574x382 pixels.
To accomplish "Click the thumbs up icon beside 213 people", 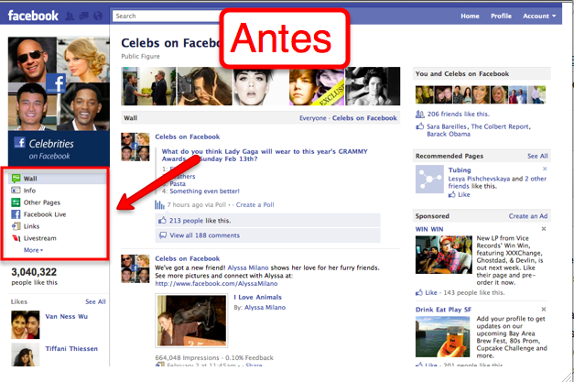I will [162, 221].
